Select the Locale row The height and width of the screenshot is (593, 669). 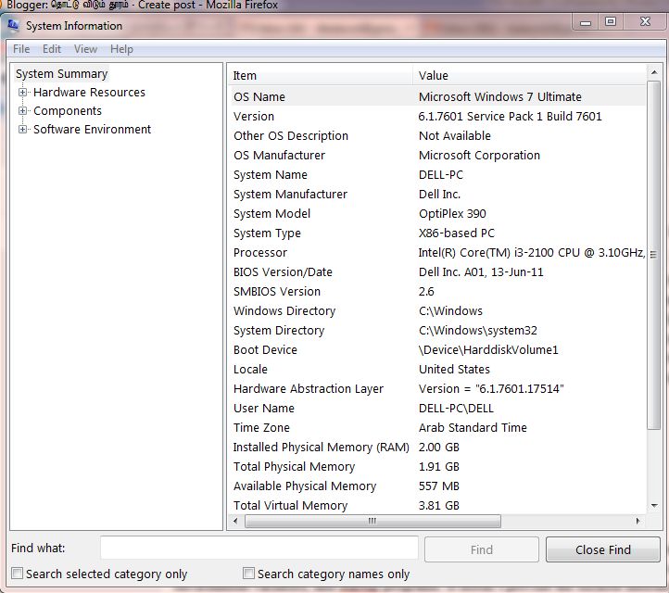click(x=437, y=370)
